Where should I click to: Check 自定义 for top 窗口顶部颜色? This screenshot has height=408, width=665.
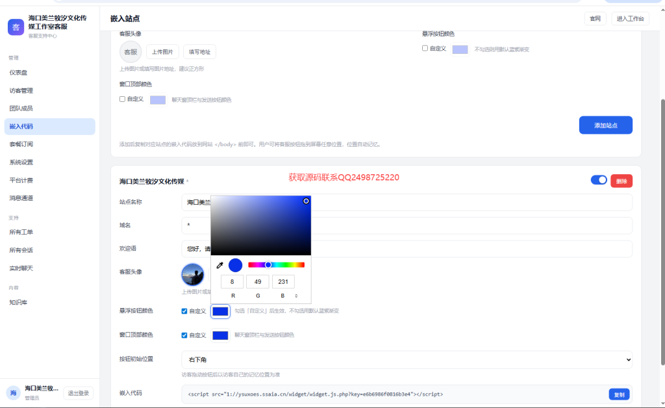(122, 99)
